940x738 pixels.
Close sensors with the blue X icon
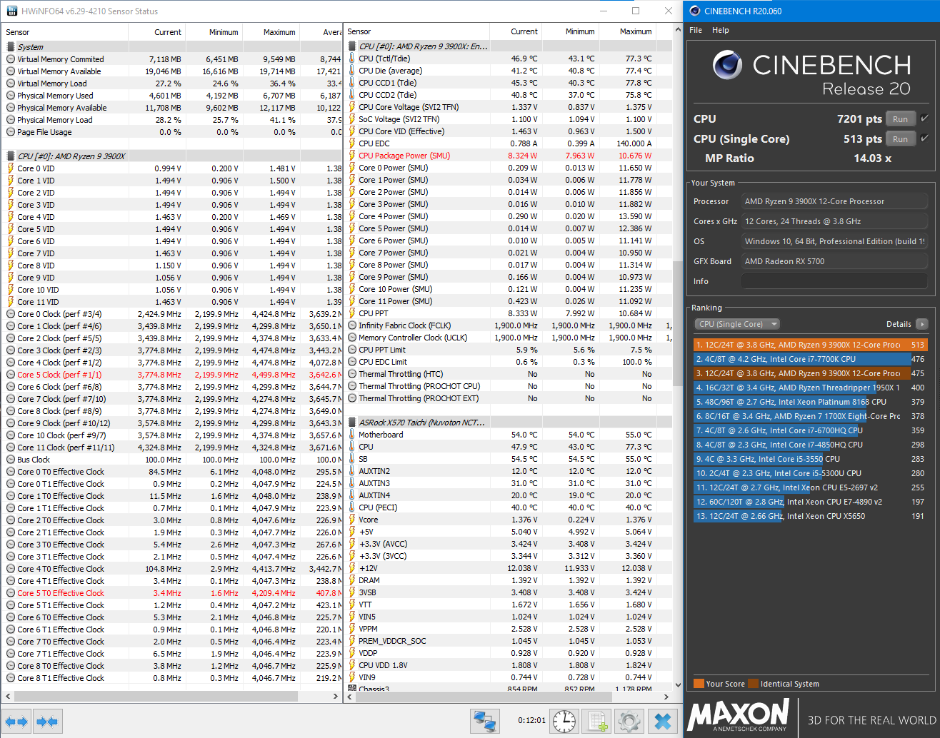(663, 721)
